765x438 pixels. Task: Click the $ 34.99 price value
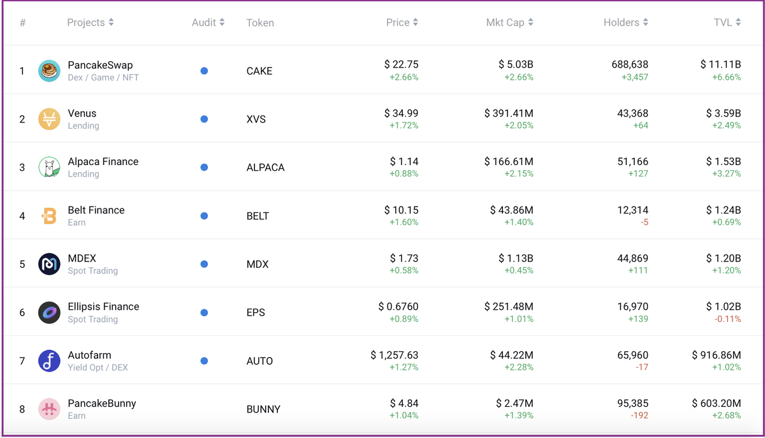402,113
